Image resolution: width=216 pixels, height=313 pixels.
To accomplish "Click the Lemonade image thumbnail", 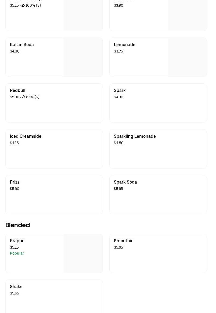I will pyautogui.click(x=187, y=57).
